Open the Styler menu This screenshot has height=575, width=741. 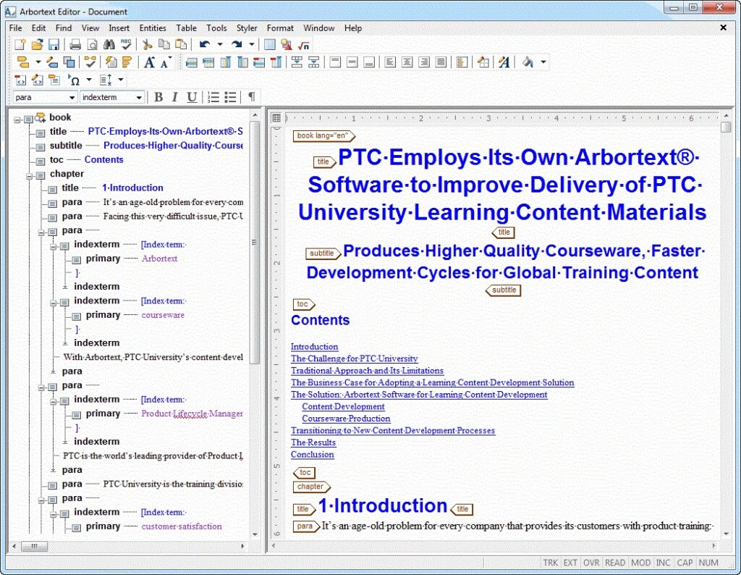click(247, 28)
